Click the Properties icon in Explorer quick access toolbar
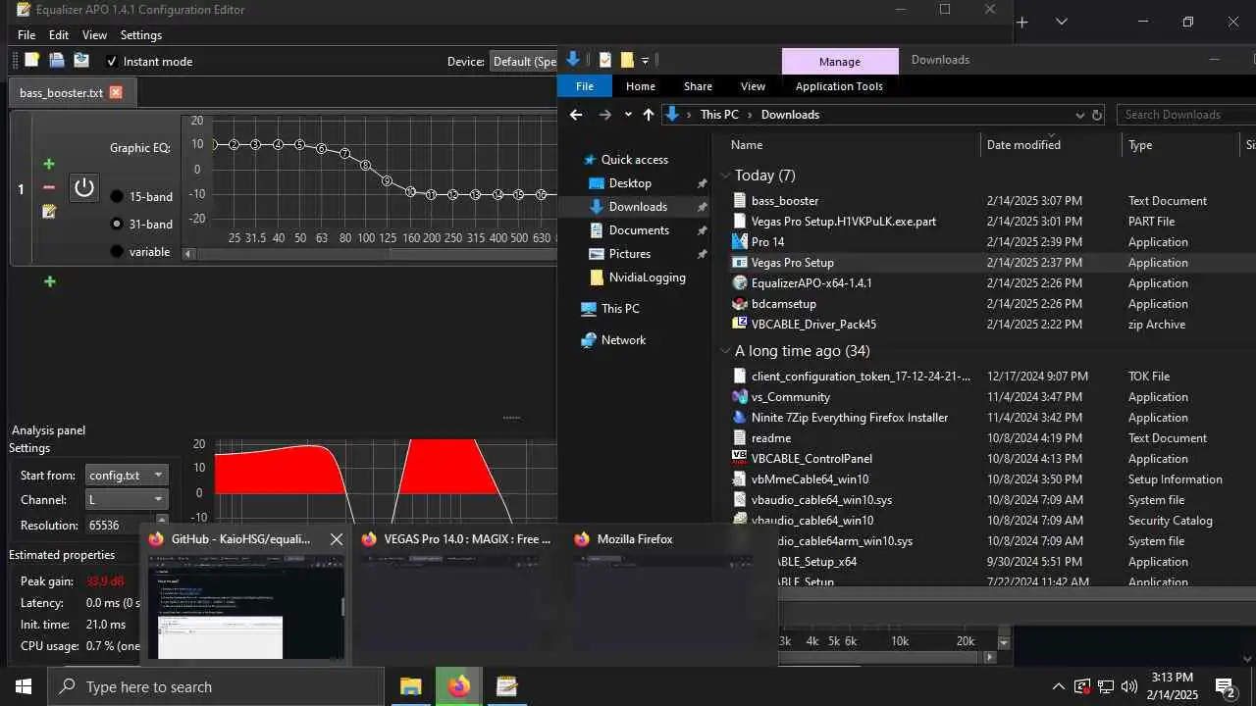Viewport: 1256px width, 706px height. click(x=605, y=60)
